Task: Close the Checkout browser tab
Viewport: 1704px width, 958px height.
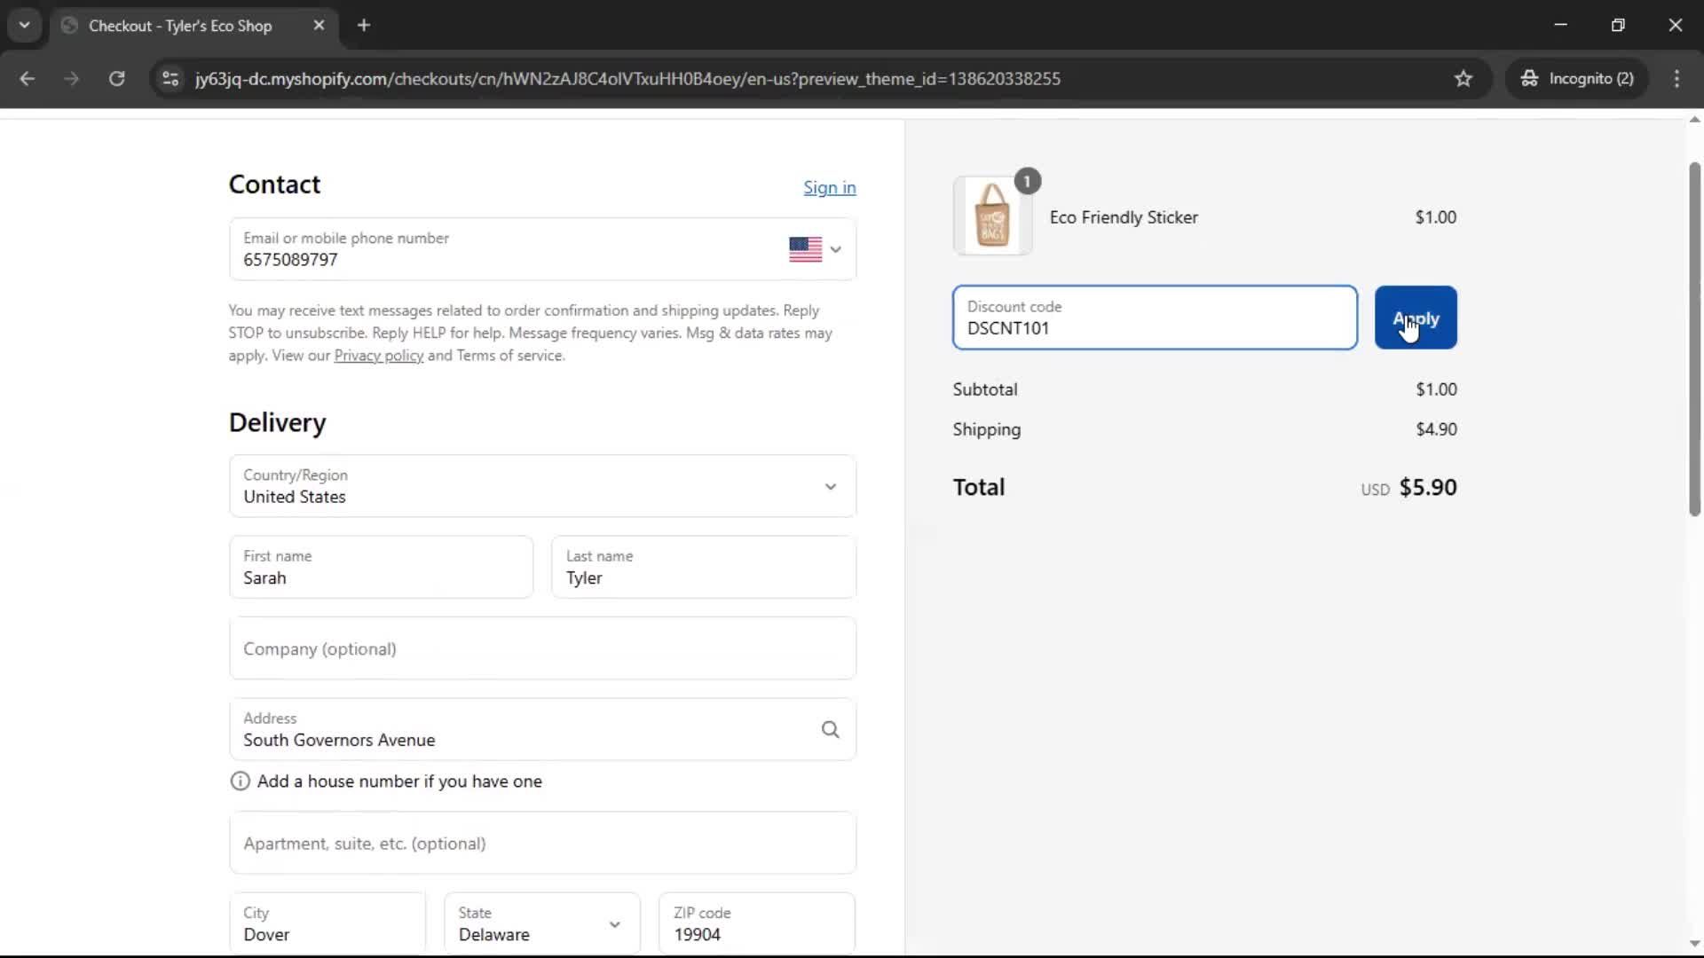Action: (319, 26)
